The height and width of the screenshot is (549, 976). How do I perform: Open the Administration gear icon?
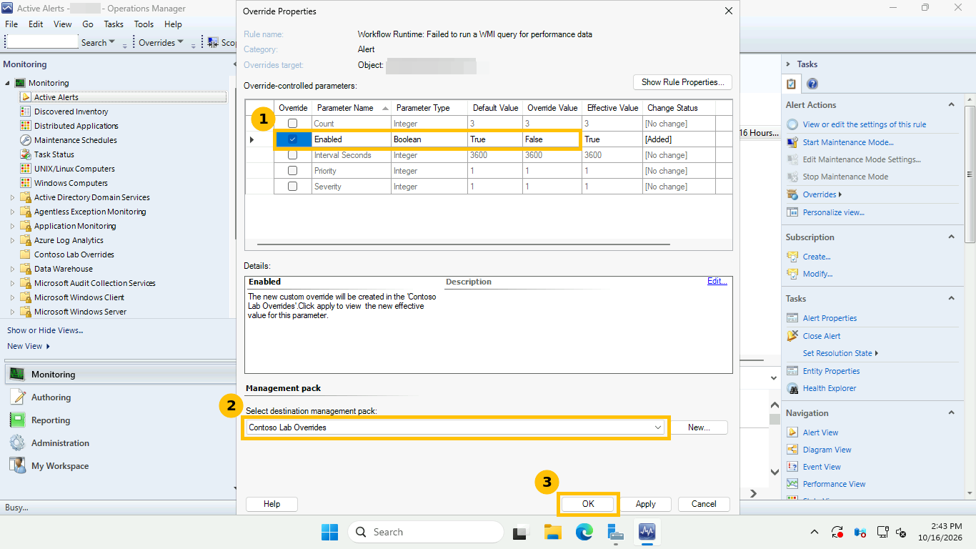pyautogui.click(x=18, y=443)
